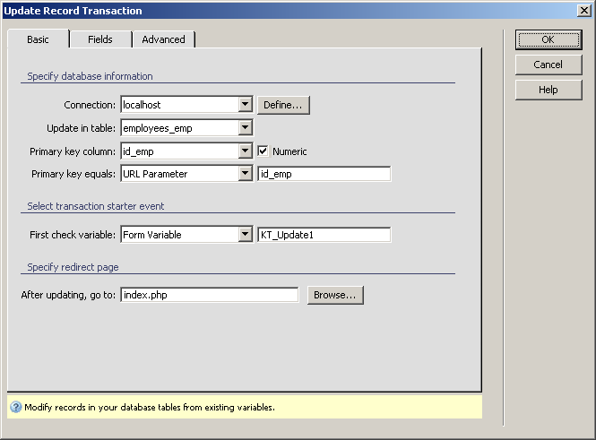This screenshot has height=440, width=596.
Task: Click the index.php redirect page field
Action: tap(208, 295)
